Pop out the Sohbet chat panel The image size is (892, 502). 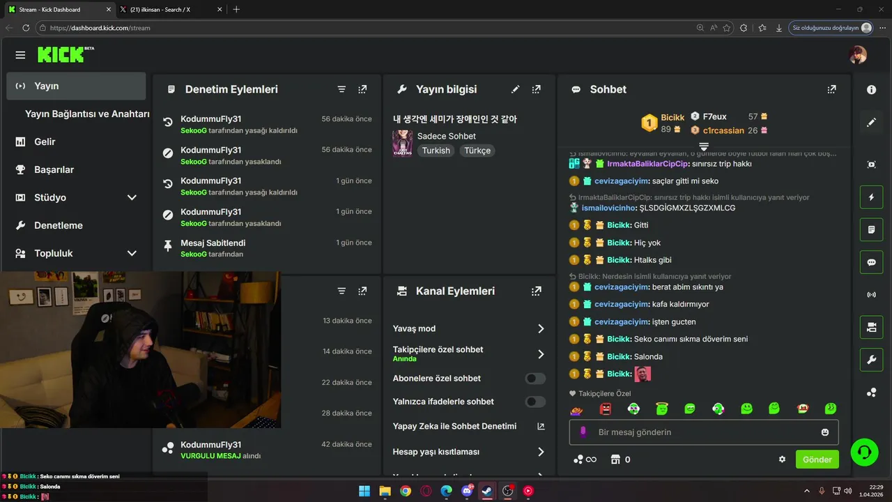[831, 89]
